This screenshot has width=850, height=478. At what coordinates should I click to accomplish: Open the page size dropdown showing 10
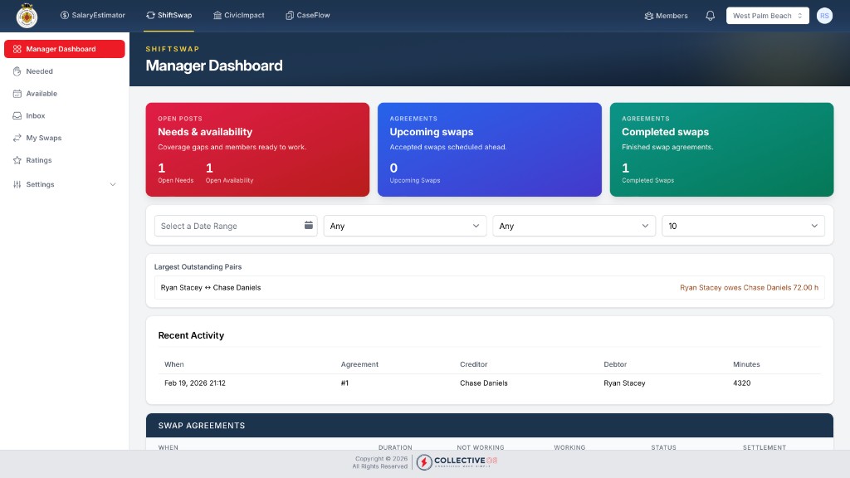click(743, 226)
